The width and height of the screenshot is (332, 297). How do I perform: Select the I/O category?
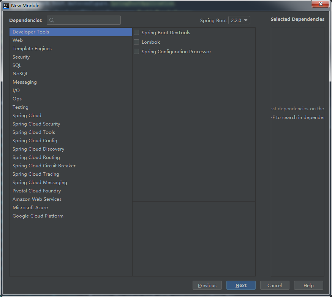click(71, 90)
